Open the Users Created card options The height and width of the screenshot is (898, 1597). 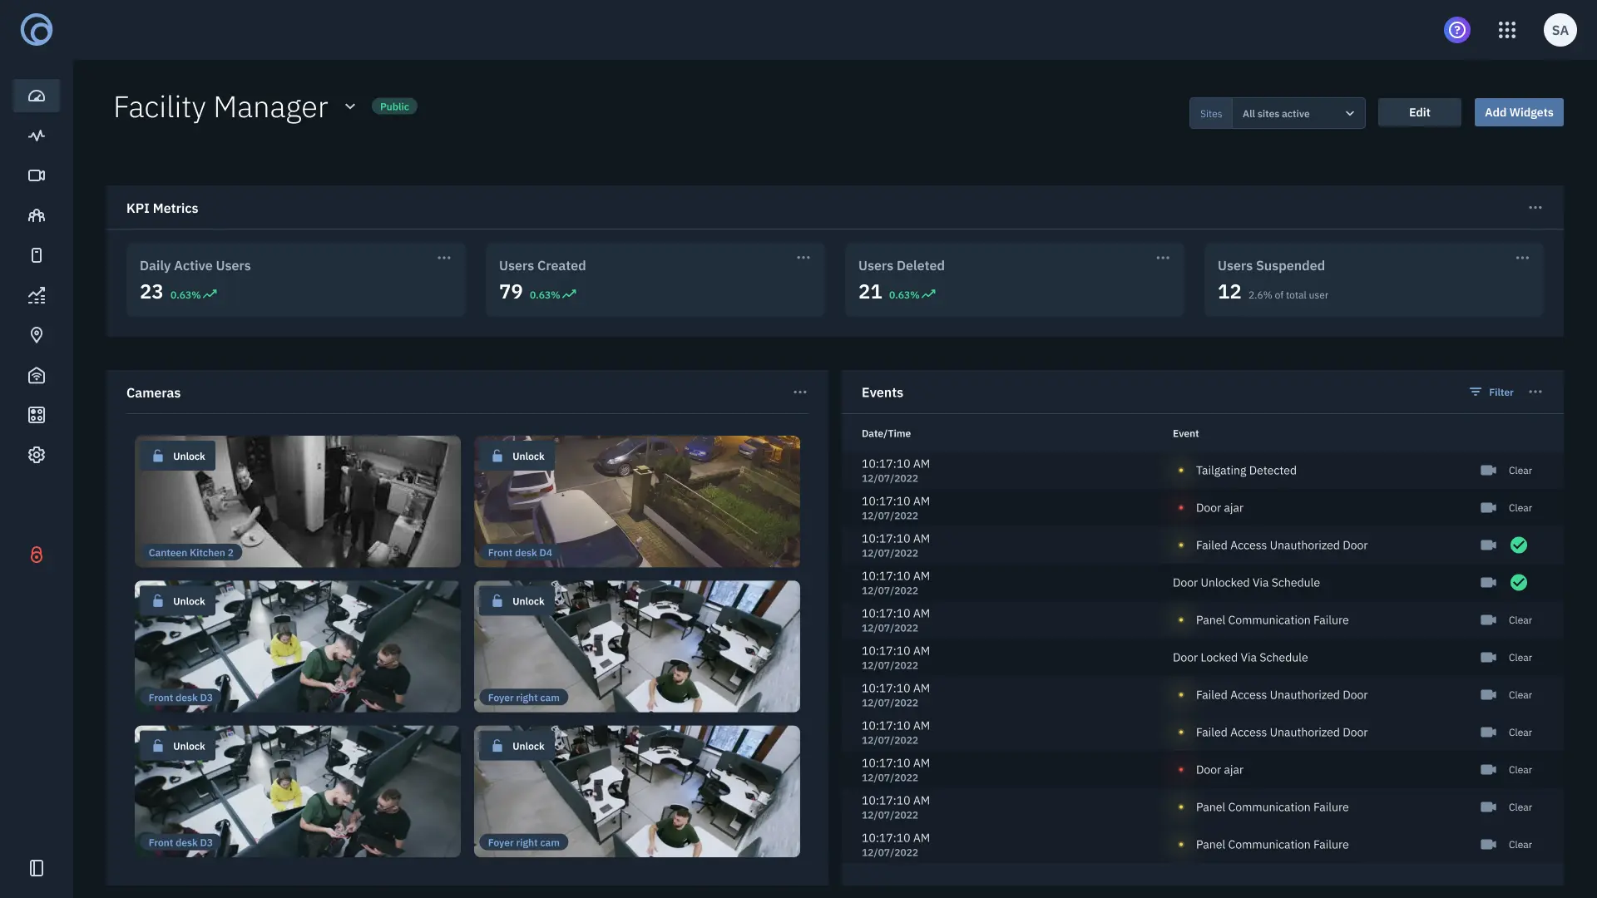(803, 258)
